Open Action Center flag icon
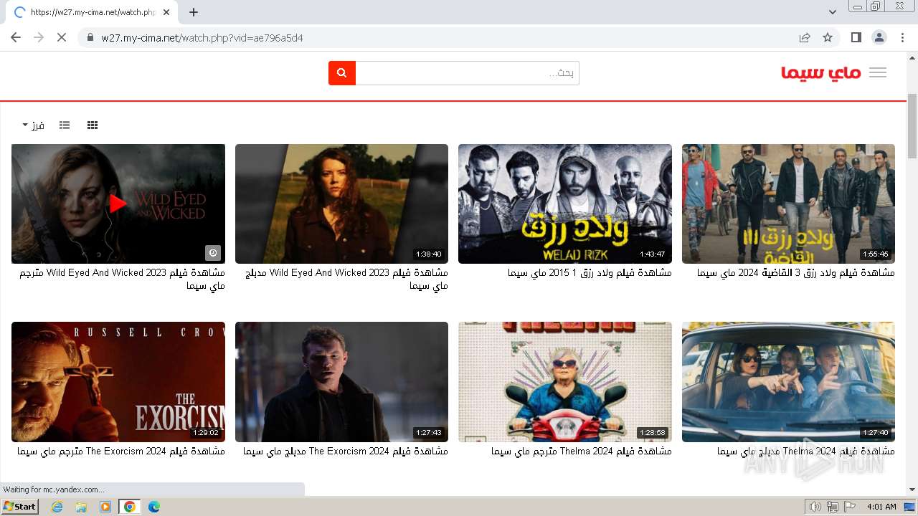Image resolution: width=918 pixels, height=516 pixels. (850, 507)
